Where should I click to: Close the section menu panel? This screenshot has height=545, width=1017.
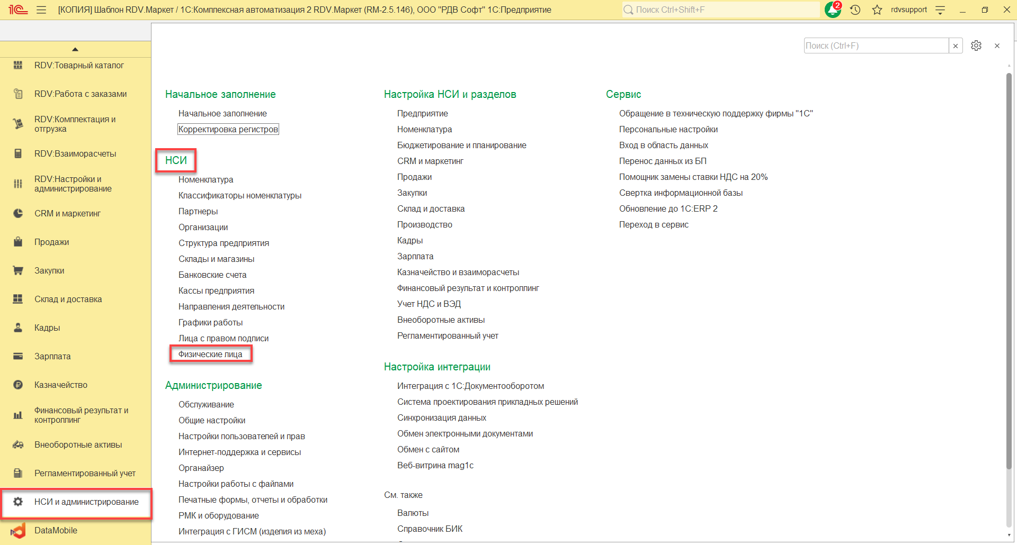(x=997, y=46)
